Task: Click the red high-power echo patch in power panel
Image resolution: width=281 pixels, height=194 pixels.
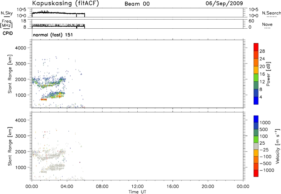Action: [x=44, y=99]
